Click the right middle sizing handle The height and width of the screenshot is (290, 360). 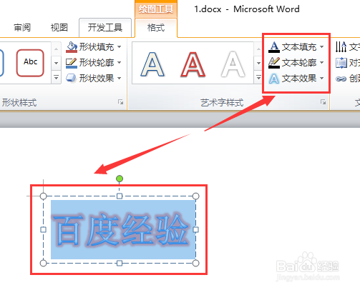(x=195, y=229)
